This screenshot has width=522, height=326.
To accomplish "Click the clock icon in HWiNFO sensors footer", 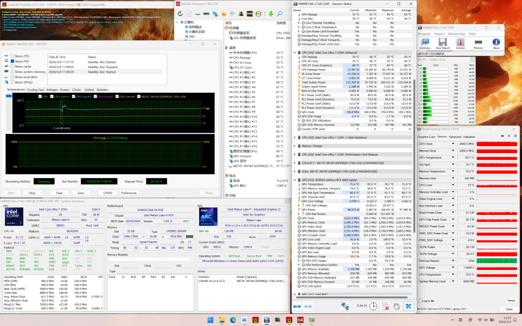I will (373, 306).
